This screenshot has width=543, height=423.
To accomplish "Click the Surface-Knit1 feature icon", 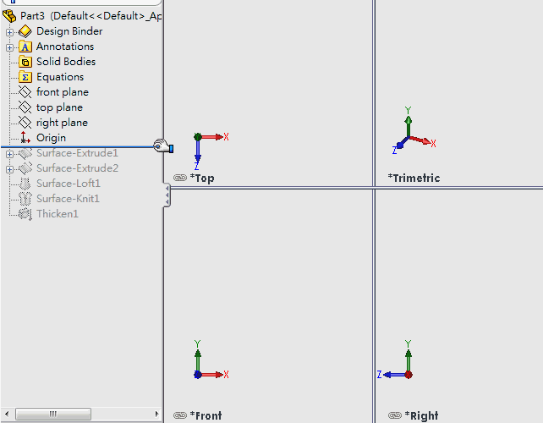I will 25,199.
